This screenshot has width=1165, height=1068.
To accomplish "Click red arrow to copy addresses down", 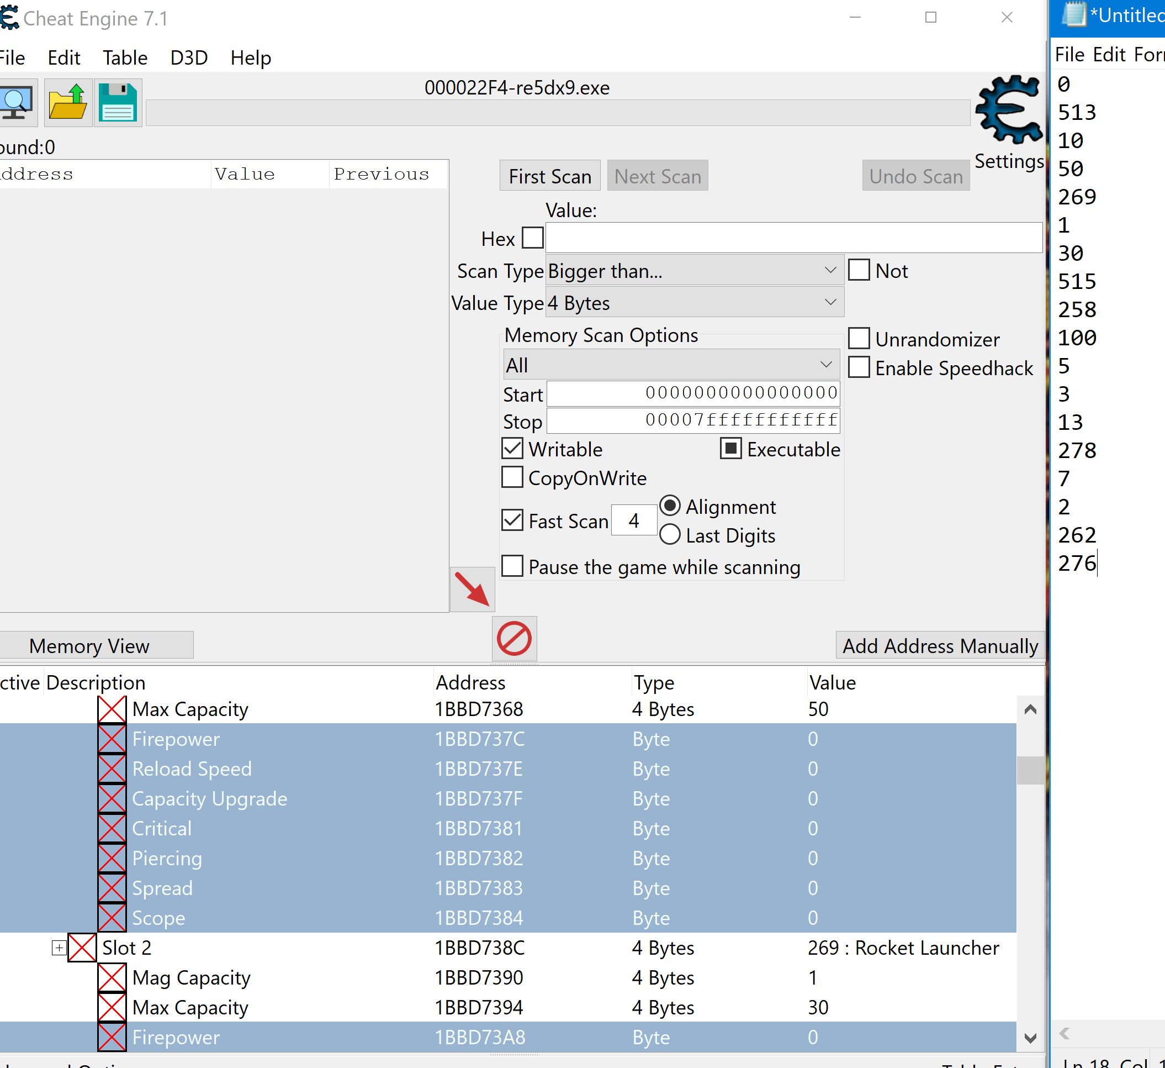I will pyautogui.click(x=472, y=589).
